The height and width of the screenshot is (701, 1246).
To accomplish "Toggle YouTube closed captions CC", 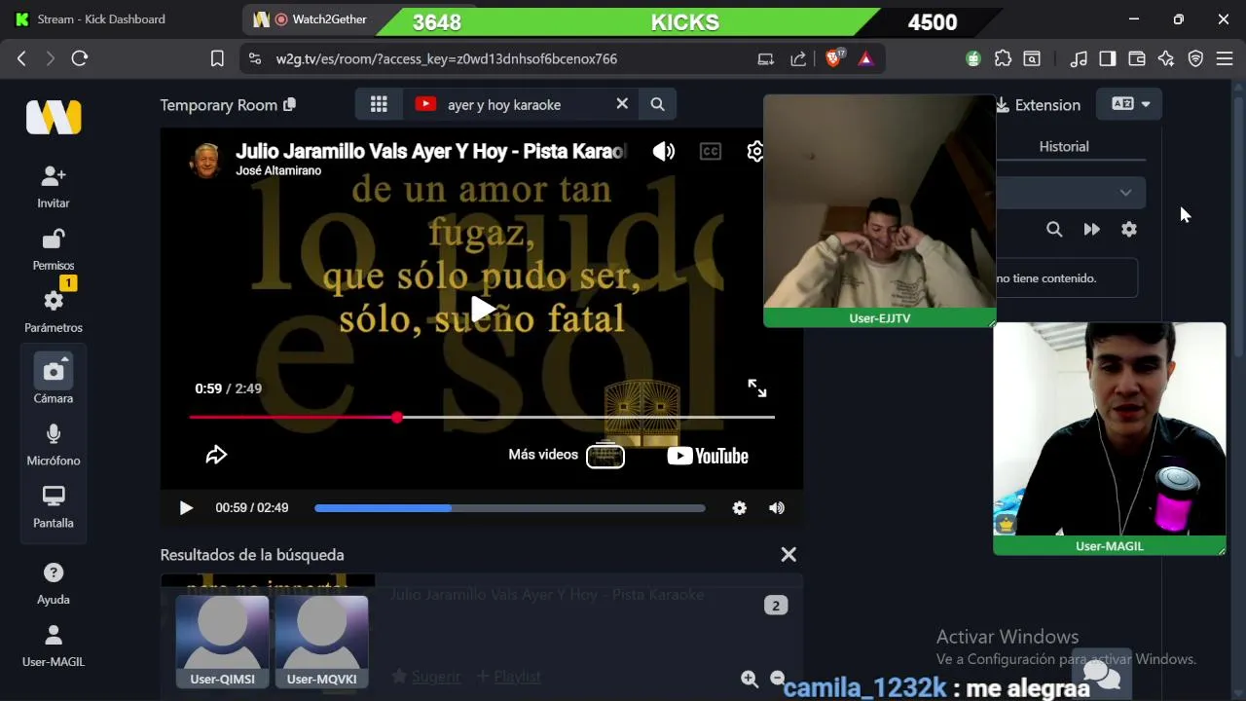I will [x=711, y=151].
